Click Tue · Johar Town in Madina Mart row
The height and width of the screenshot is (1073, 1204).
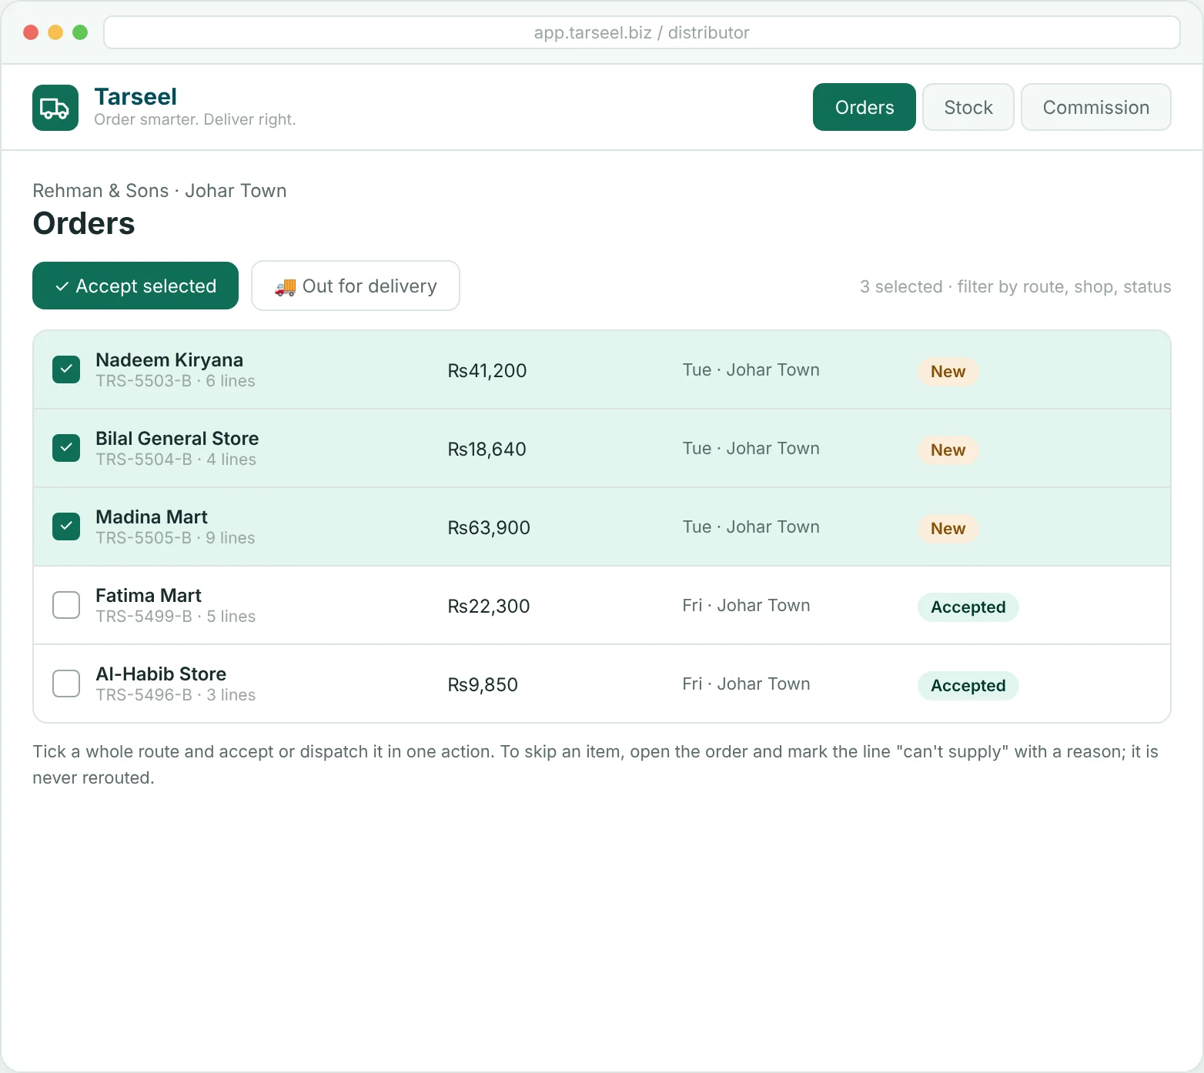click(751, 527)
